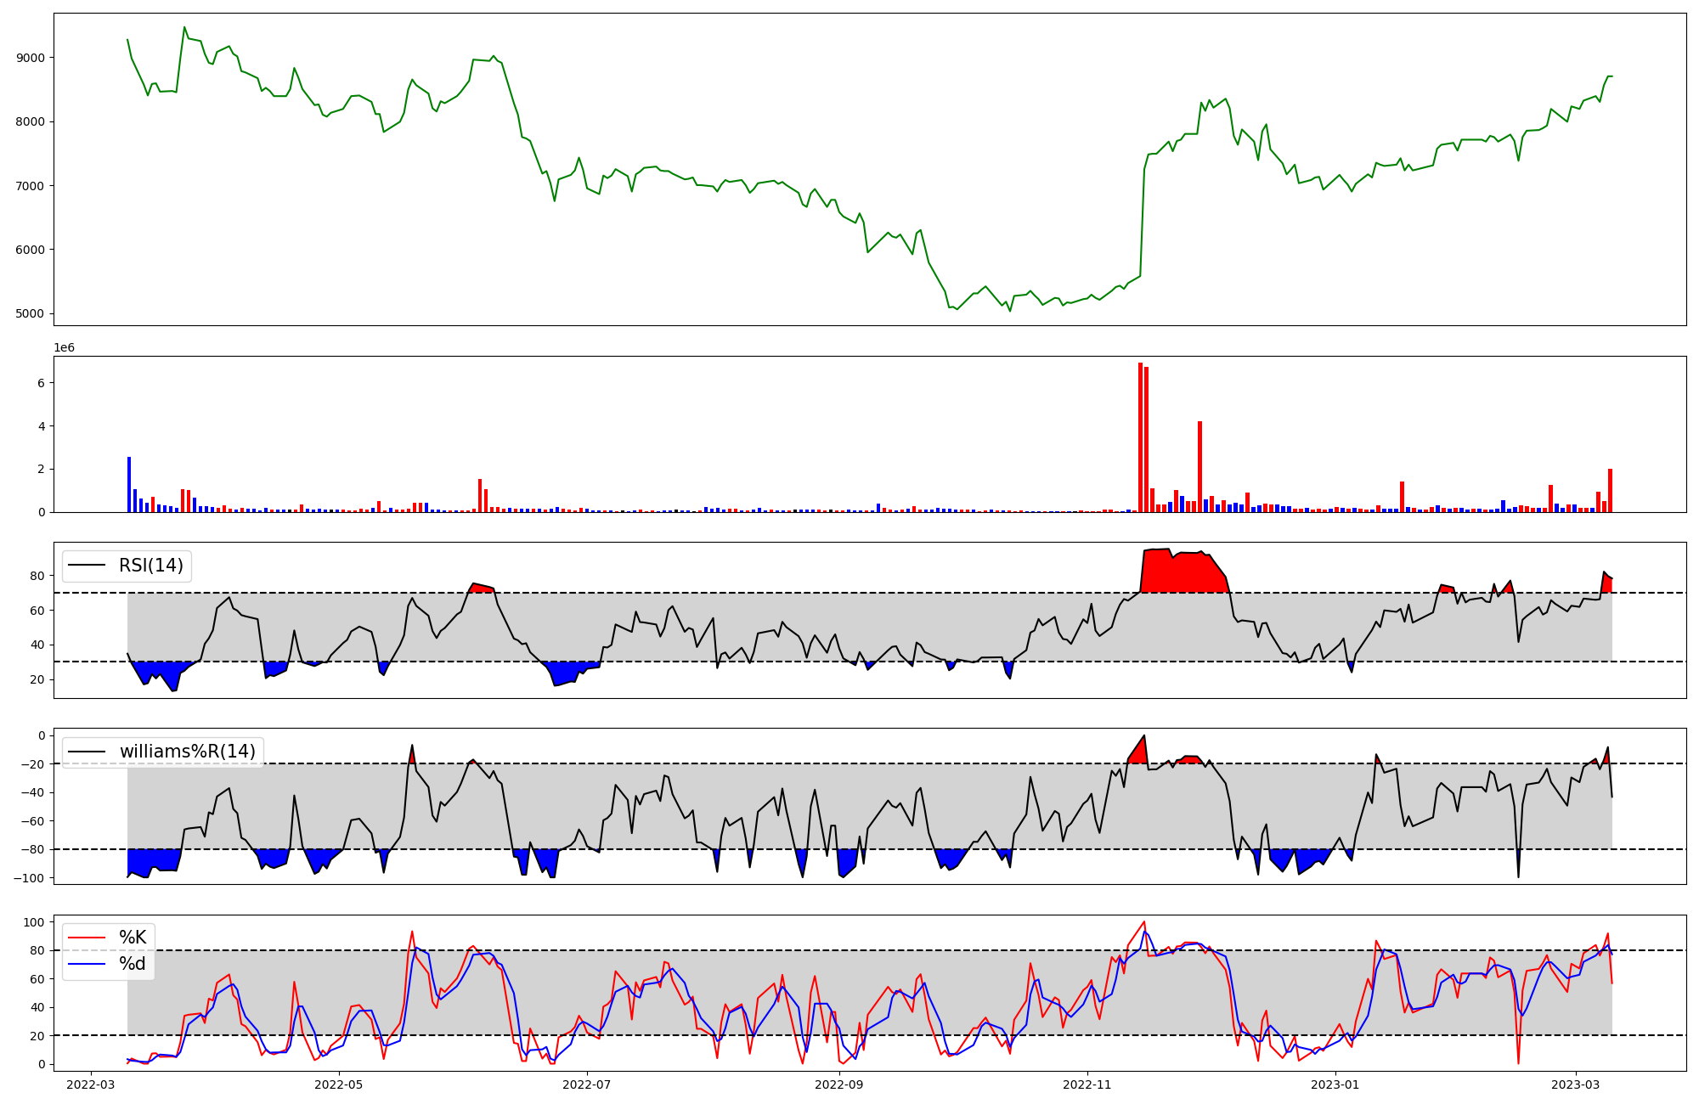1699x1104 pixels.
Task: Click the 9000 price axis tick label
Action: point(32,58)
